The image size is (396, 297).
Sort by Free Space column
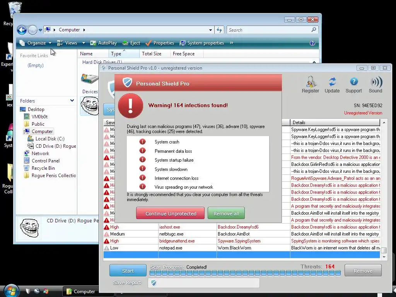tap(187, 53)
